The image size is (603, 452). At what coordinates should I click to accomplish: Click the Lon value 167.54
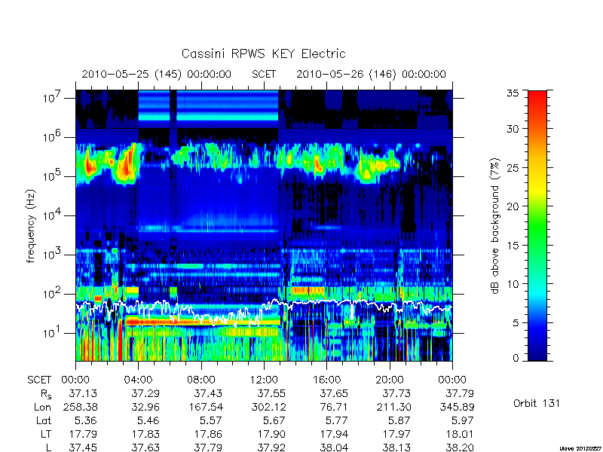(x=205, y=407)
